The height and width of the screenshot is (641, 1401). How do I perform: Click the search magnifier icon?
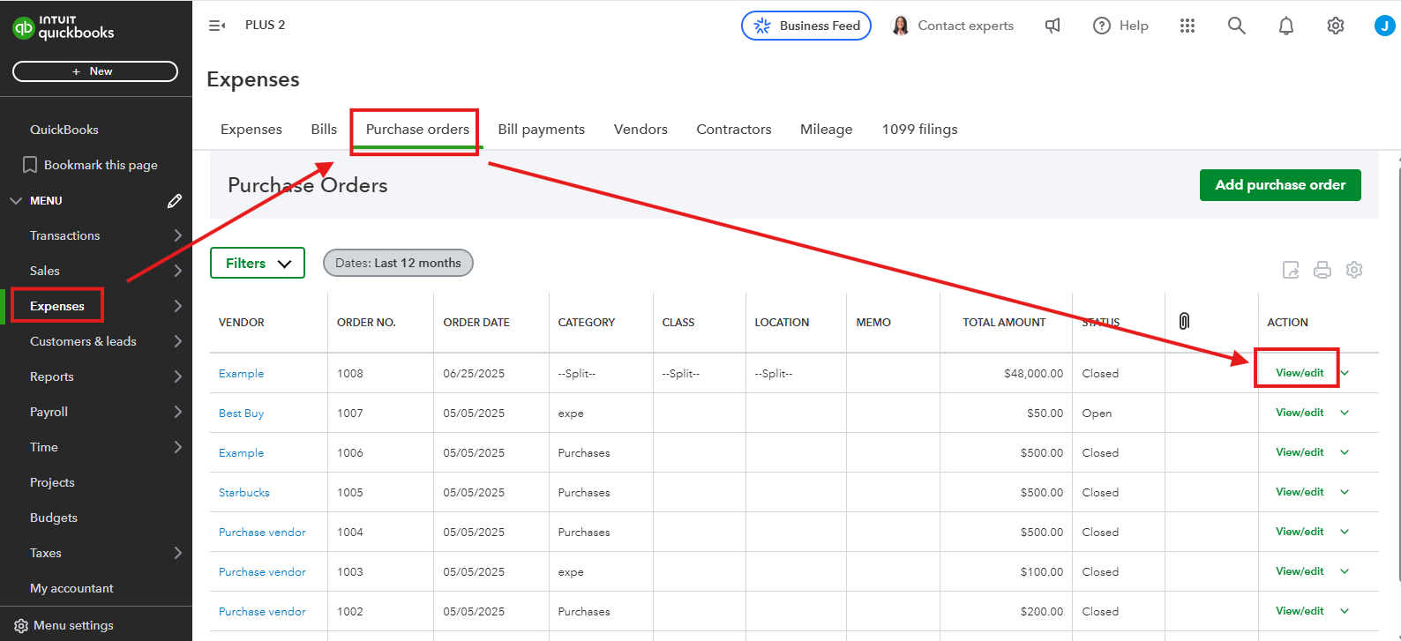tap(1236, 26)
